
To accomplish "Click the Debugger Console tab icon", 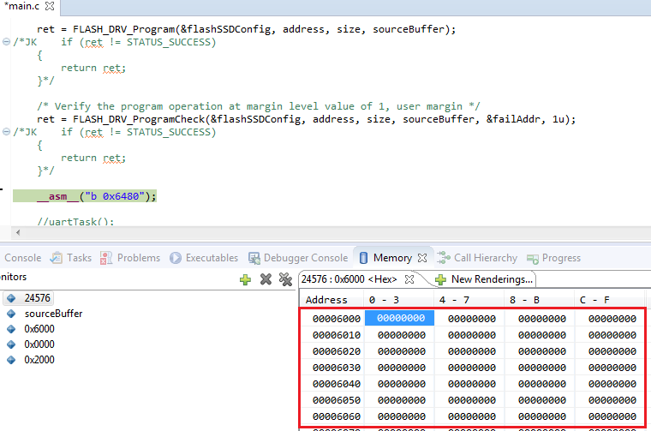I will pos(254,258).
